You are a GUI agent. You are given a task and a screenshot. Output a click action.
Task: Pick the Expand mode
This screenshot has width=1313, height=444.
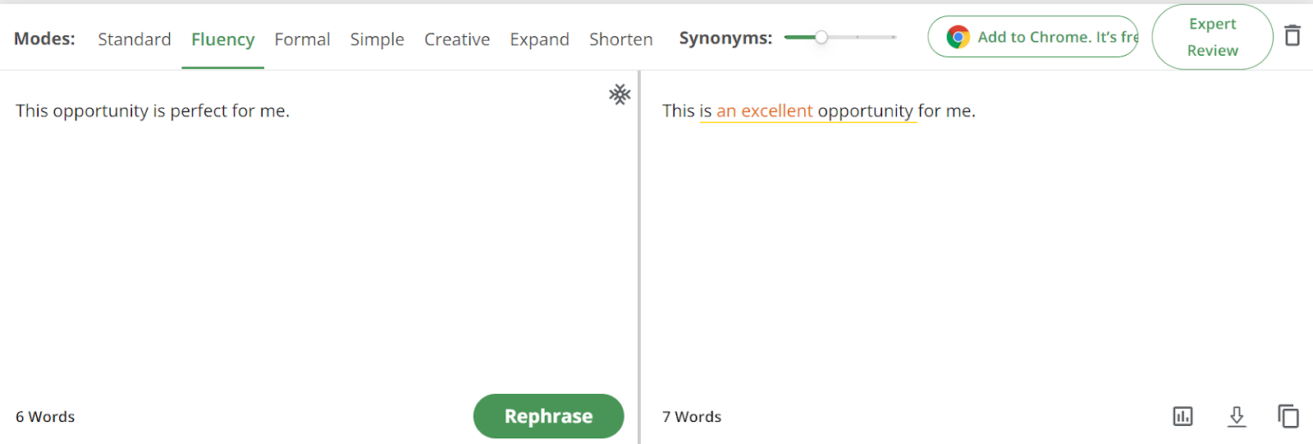click(x=539, y=39)
